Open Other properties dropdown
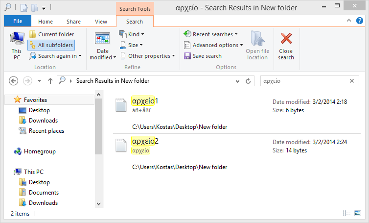The width and height of the screenshot is (369, 223). click(x=148, y=56)
